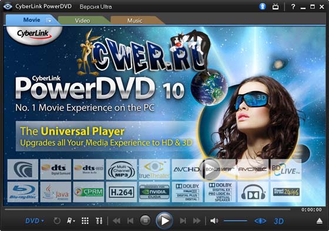The width and height of the screenshot is (329, 231).
Task: Stop playback with the Stop button
Action: 145,220
